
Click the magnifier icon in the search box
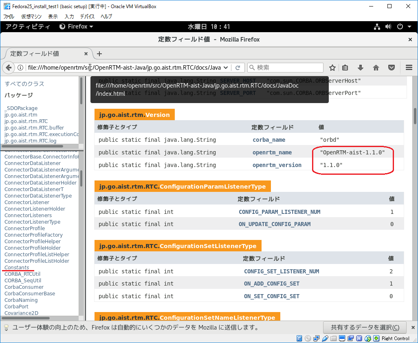click(252, 68)
